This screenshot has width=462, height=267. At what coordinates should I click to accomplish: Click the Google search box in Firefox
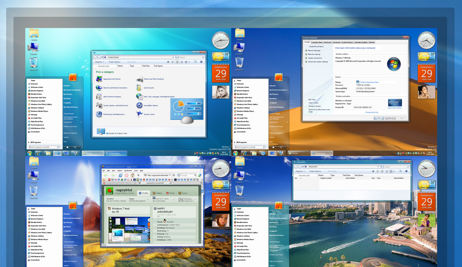tap(188, 175)
